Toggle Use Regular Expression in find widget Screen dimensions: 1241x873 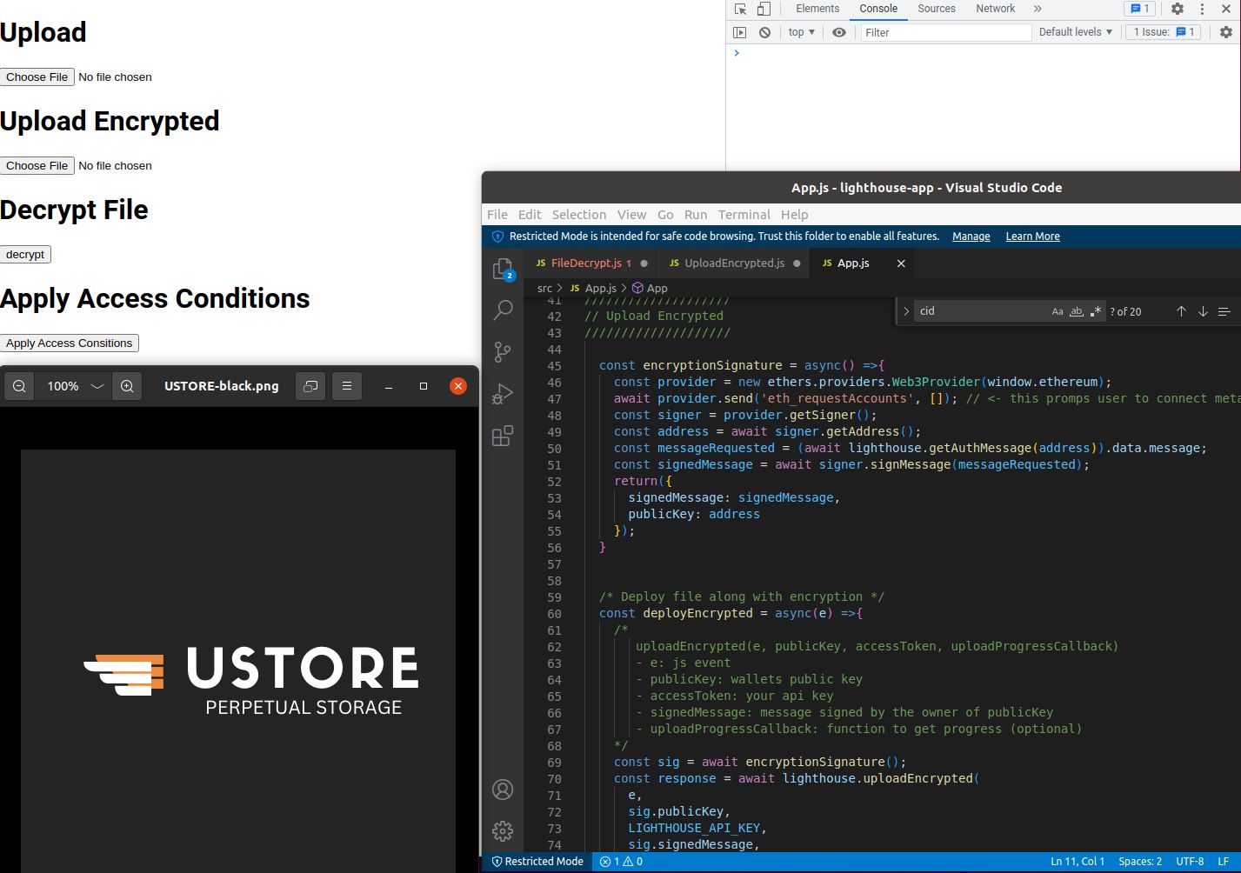(x=1096, y=311)
